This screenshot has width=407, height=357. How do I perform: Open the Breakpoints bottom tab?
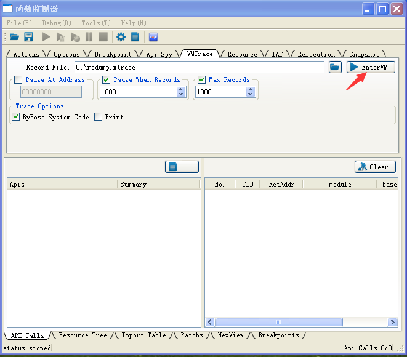278,335
